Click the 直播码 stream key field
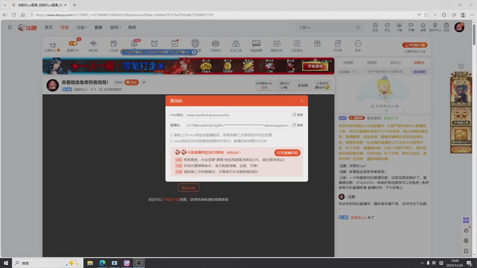Screen dimensions: 477x268 (237, 125)
